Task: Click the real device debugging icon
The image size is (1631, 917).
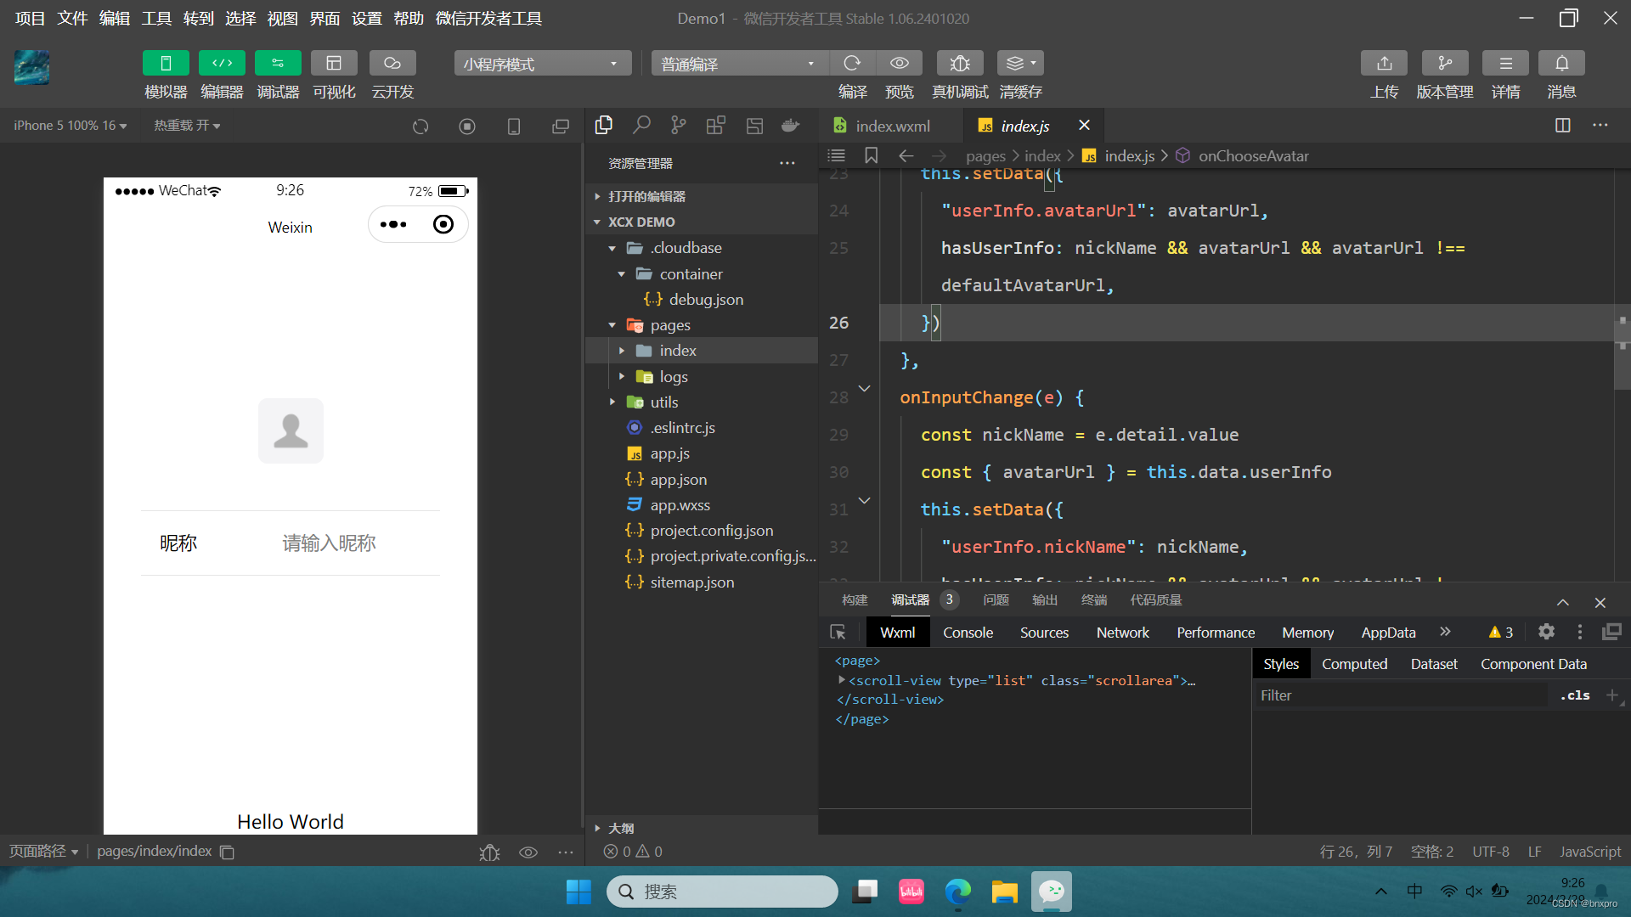Action: click(x=959, y=64)
